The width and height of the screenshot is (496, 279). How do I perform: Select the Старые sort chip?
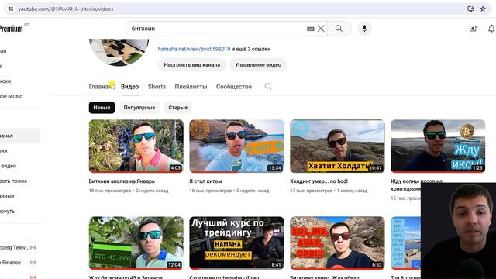pos(177,108)
